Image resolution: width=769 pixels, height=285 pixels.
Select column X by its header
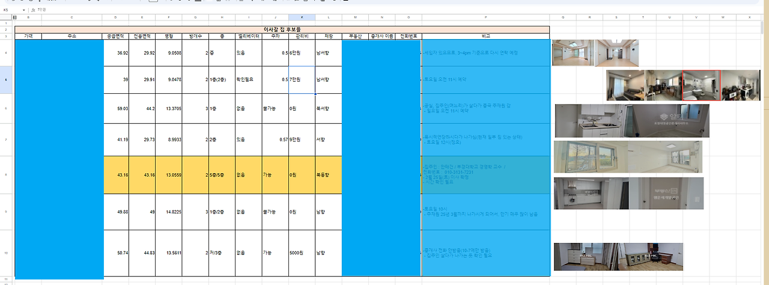pyautogui.click(x=749, y=17)
